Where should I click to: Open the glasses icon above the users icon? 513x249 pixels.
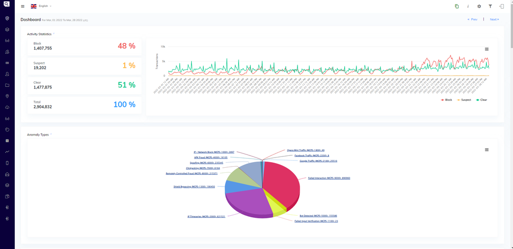[7, 41]
